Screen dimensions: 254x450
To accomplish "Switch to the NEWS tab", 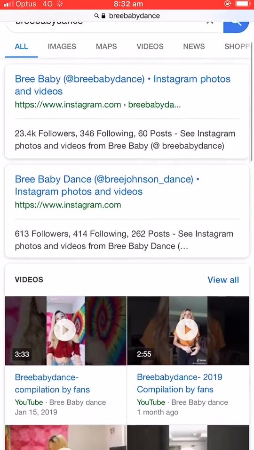I will [194, 47].
